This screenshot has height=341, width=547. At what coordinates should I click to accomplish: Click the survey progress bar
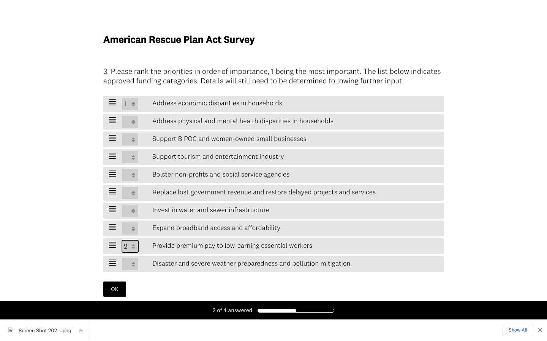click(x=296, y=311)
